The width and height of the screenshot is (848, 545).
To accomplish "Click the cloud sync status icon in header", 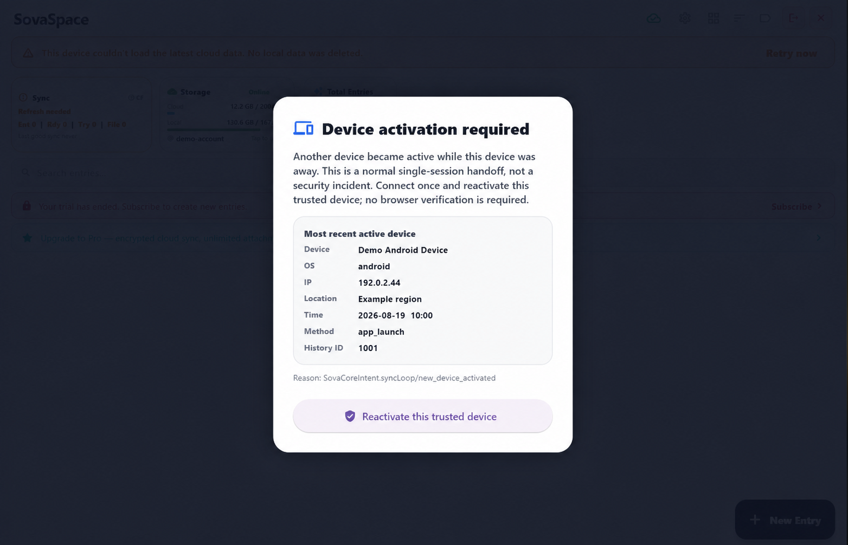I will tap(654, 18).
